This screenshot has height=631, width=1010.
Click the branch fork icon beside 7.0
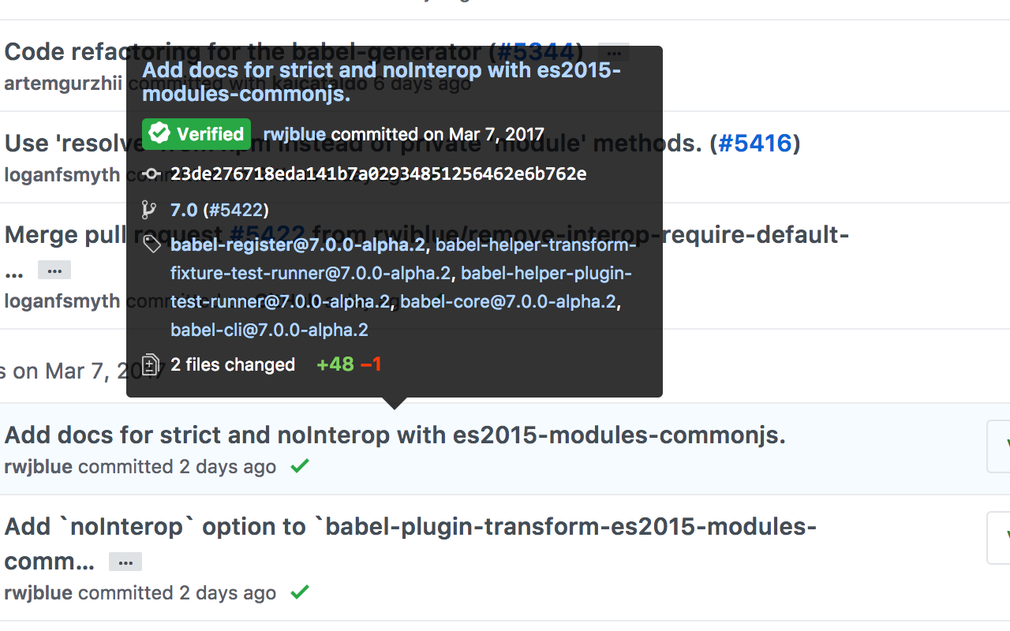(151, 209)
